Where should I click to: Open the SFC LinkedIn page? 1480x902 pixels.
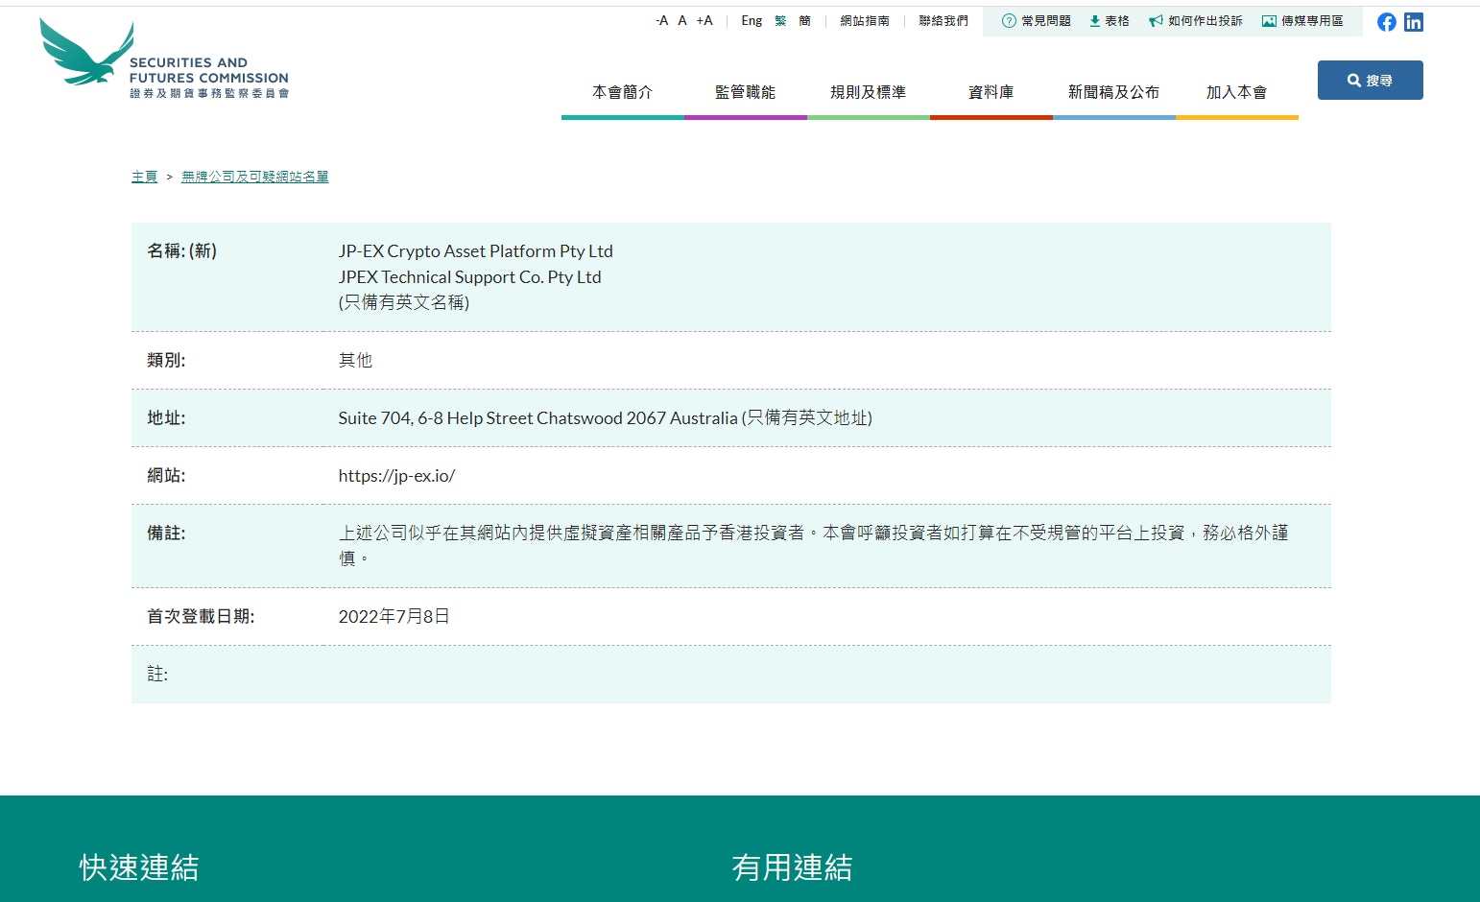(x=1413, y=21)
